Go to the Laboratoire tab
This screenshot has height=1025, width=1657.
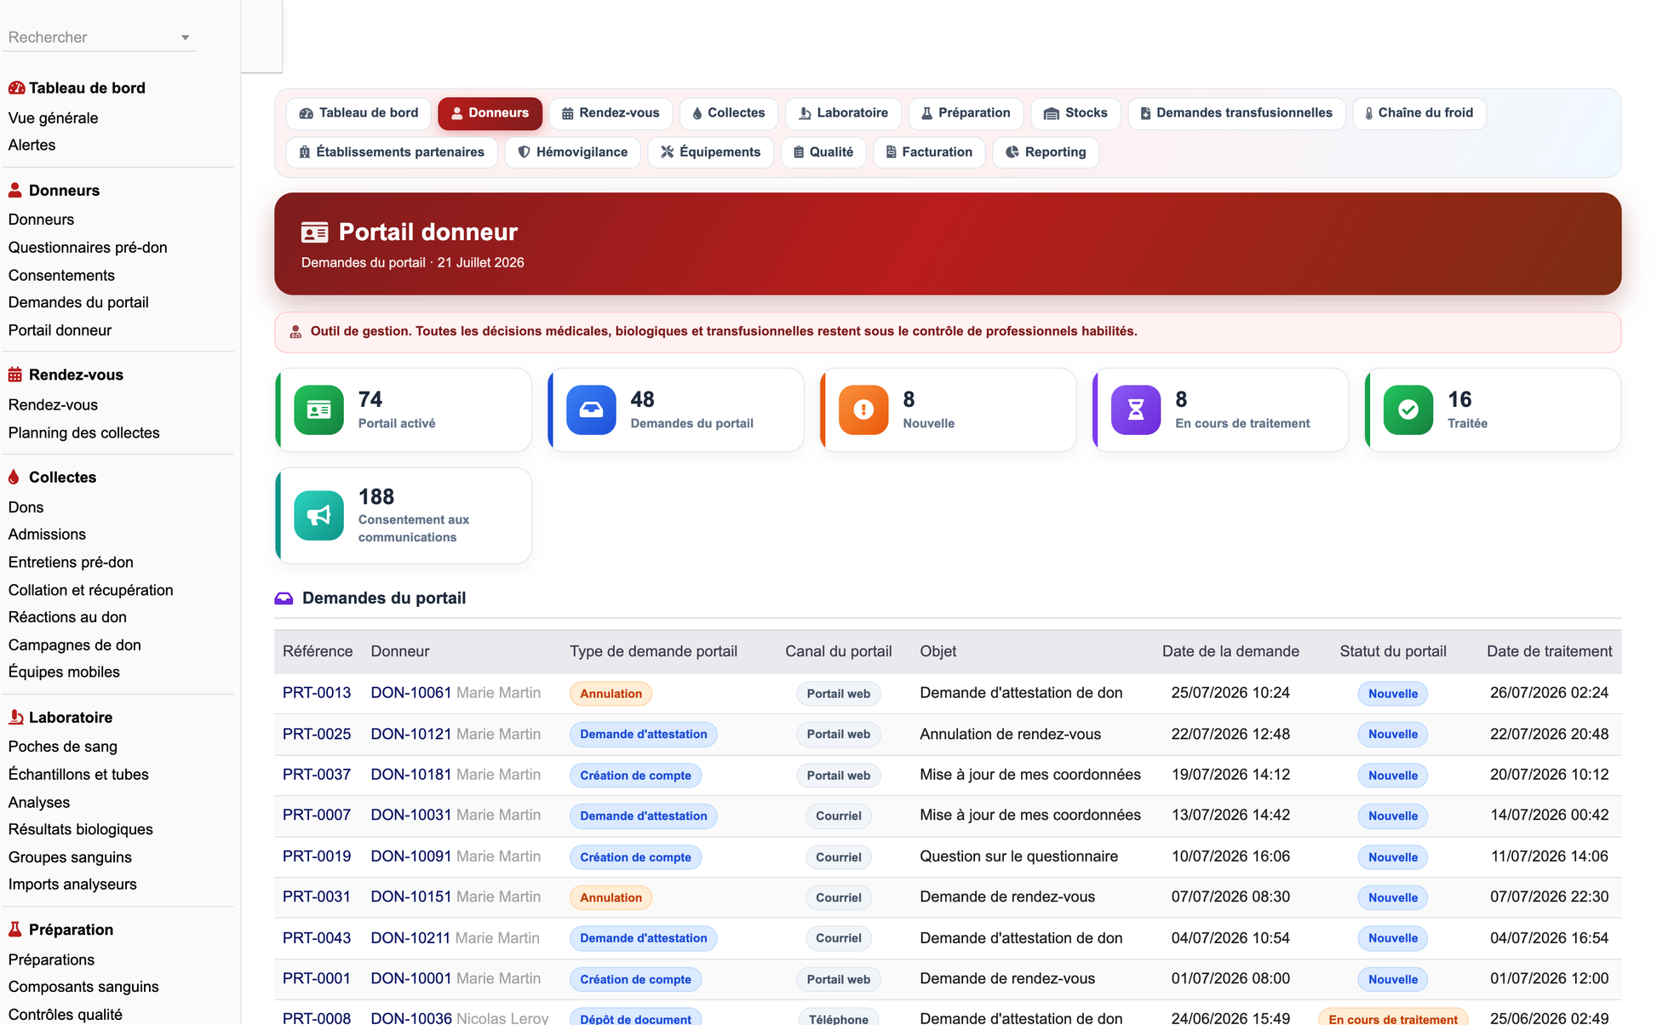843,113
